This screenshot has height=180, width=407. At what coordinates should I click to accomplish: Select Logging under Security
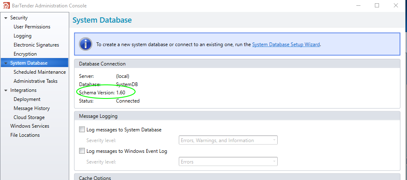point(23,36)
